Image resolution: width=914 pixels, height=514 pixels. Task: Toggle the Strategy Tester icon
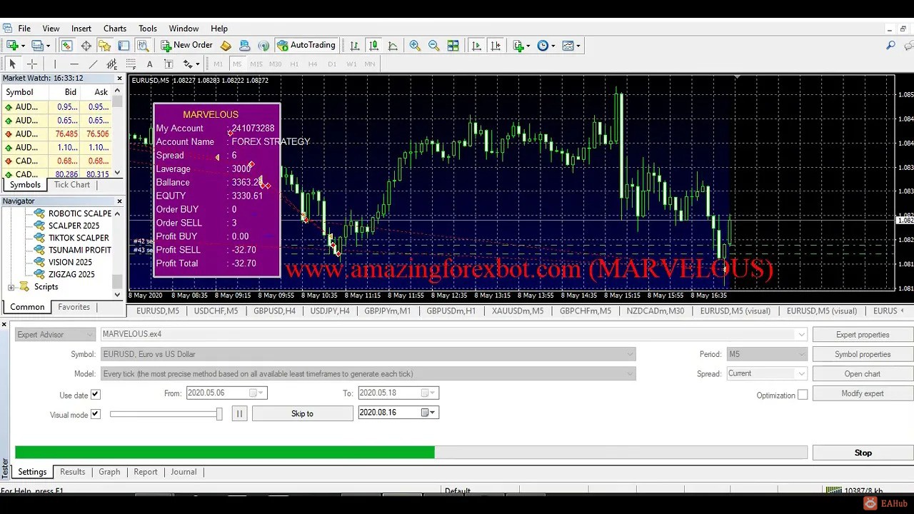coord(143,46)
